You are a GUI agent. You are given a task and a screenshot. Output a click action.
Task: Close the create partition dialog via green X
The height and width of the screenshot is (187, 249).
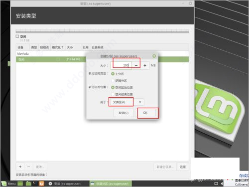coord(154,56)
